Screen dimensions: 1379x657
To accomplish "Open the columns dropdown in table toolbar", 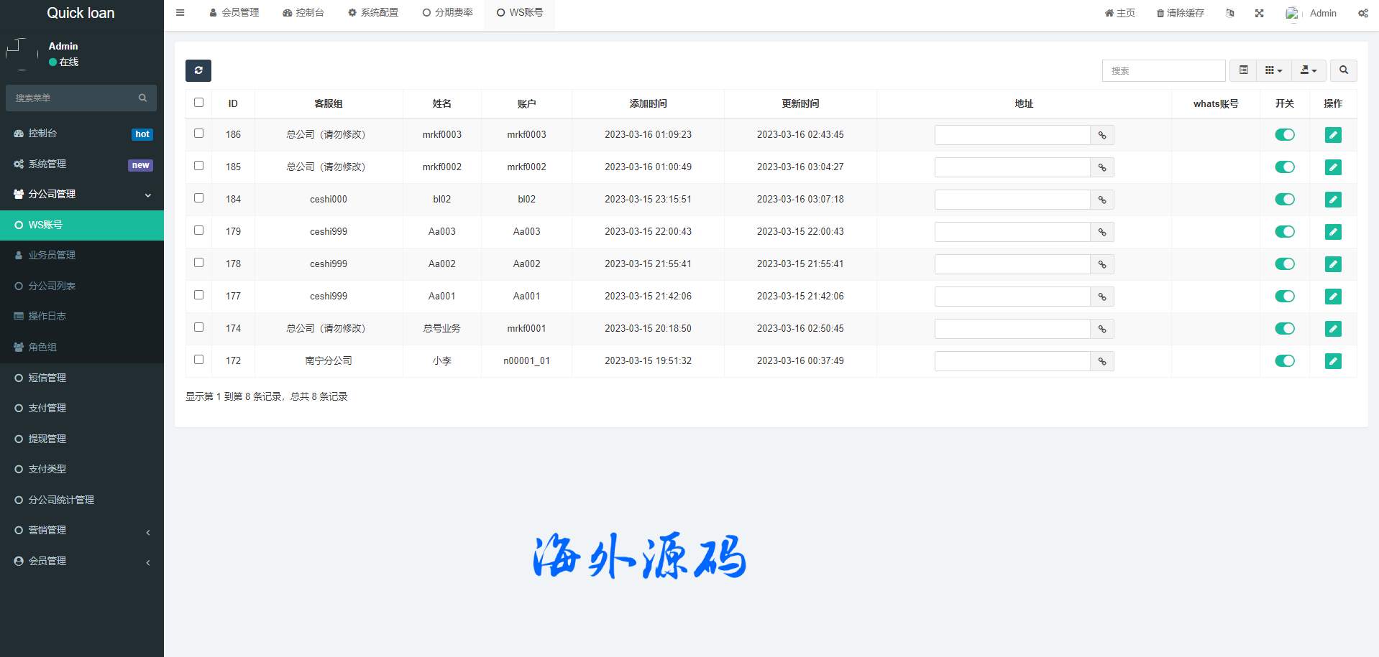I will 1273,70.
